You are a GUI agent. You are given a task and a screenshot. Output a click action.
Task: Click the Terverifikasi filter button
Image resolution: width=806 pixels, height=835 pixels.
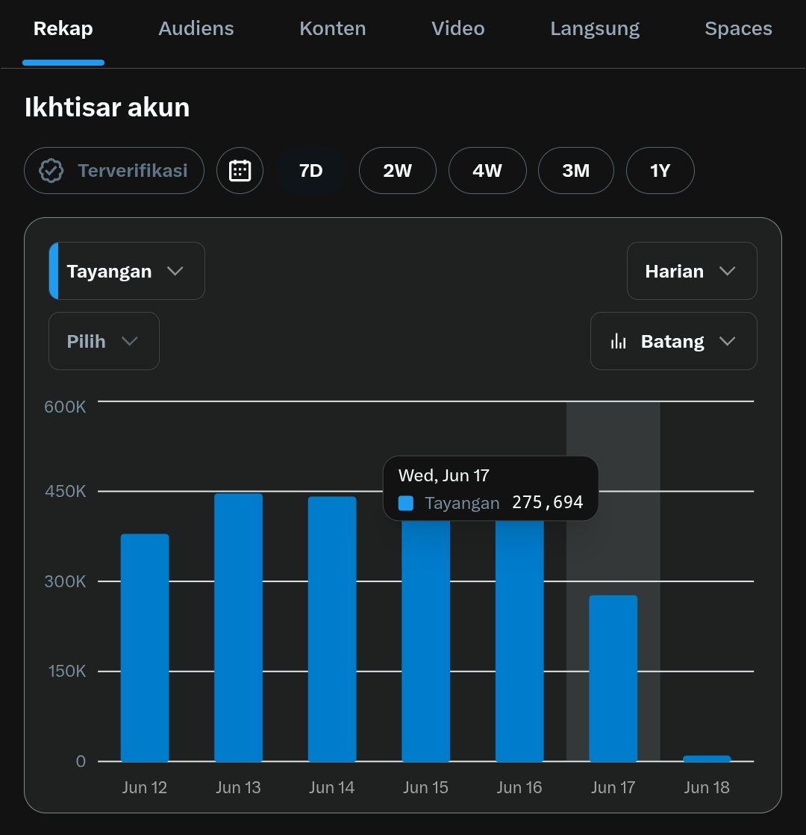(114, 170)
